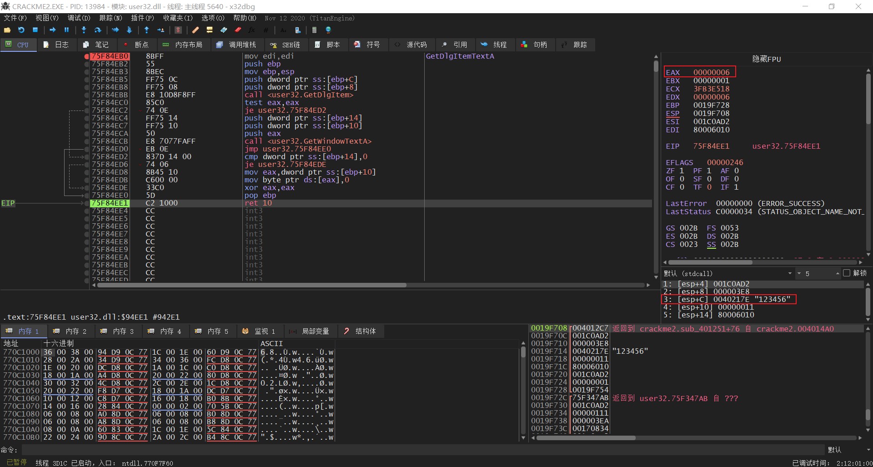Click the step over icon
This screenshot has width=873, height=467.
[x=98, y=30]
